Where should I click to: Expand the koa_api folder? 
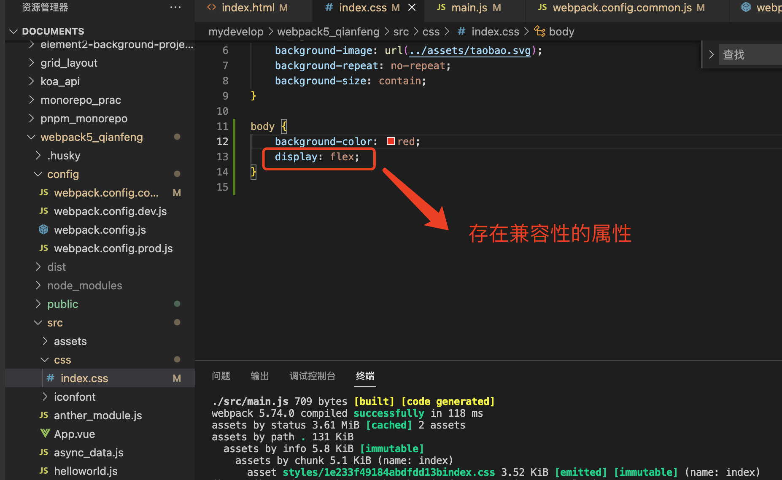(x=60, y=81)
